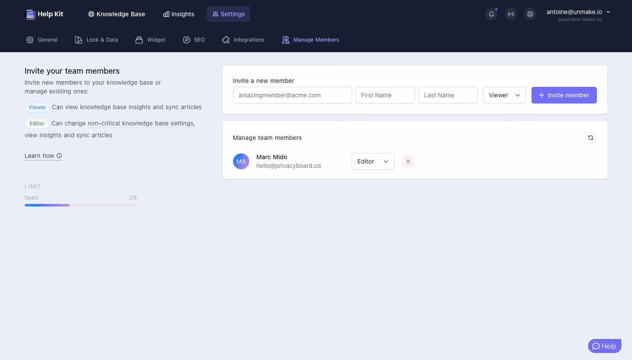632x360 pixels.
Task: Click the hello@privacyboard.co email text
Action: 289,166
